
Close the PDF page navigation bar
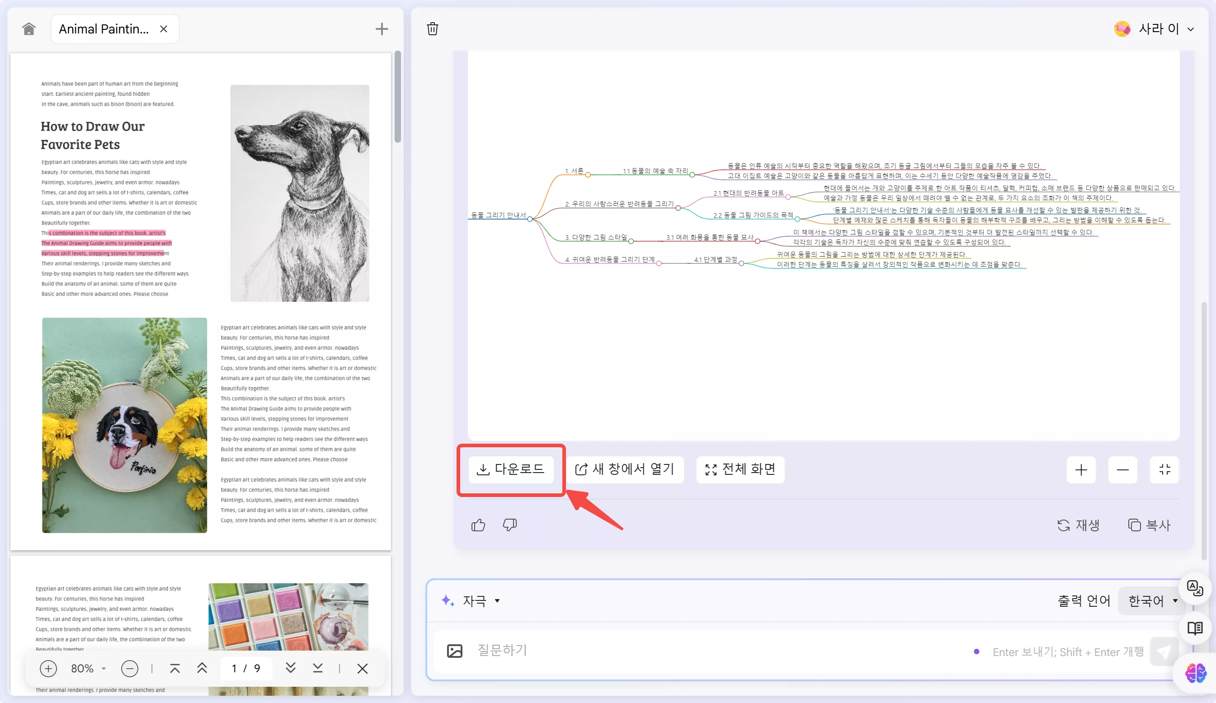[x=363, y=668]
